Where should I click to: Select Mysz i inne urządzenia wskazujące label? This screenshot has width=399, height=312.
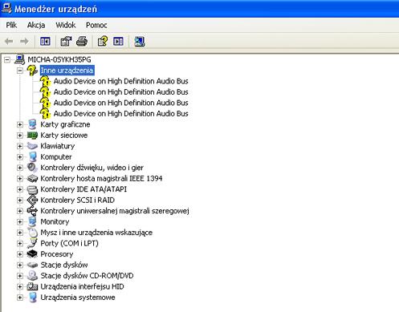pyautogui.click(x=96, y=233)
